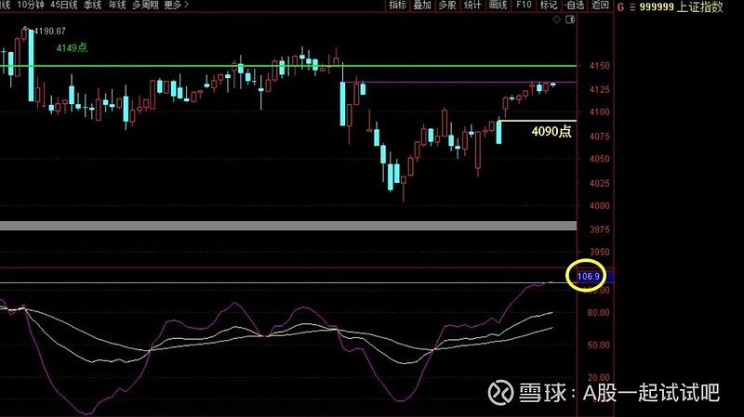Screen dimensions: 744x417
Task: Select the 年线 yearly chart tab
Action: (x=117, y=5)
